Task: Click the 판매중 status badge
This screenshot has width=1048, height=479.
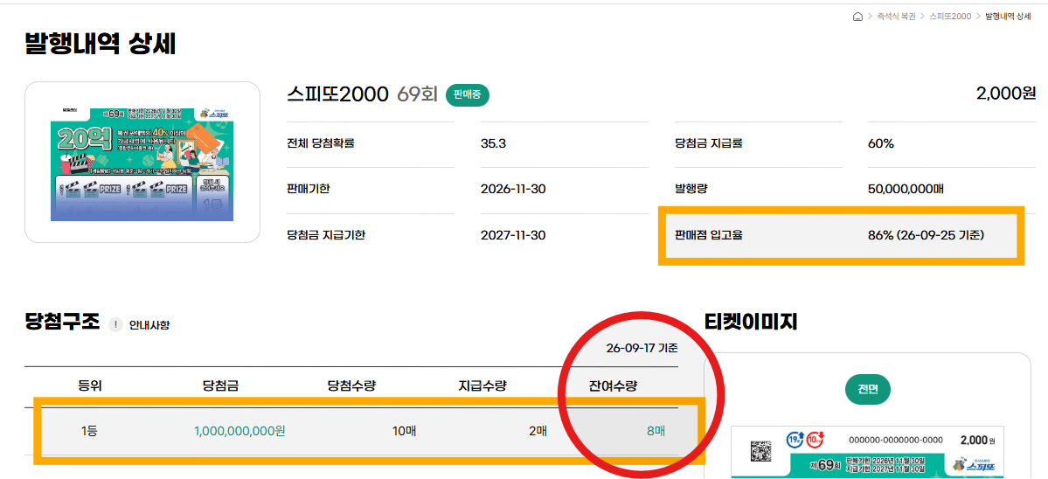Action: 468,95
